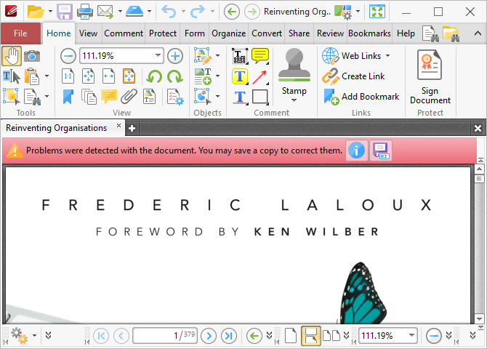Add a new document tab
The height and width of the screenshot is (349, 487).
132,129
